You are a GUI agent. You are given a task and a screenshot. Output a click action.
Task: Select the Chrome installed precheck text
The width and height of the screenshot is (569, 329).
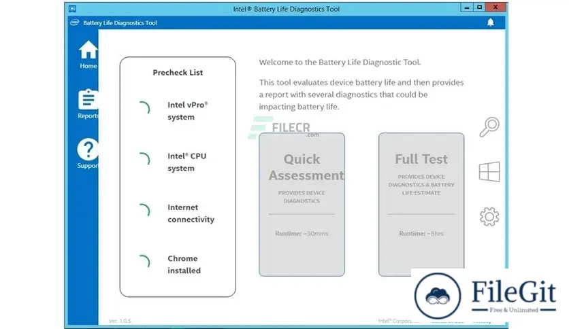[x=184, y=264]
